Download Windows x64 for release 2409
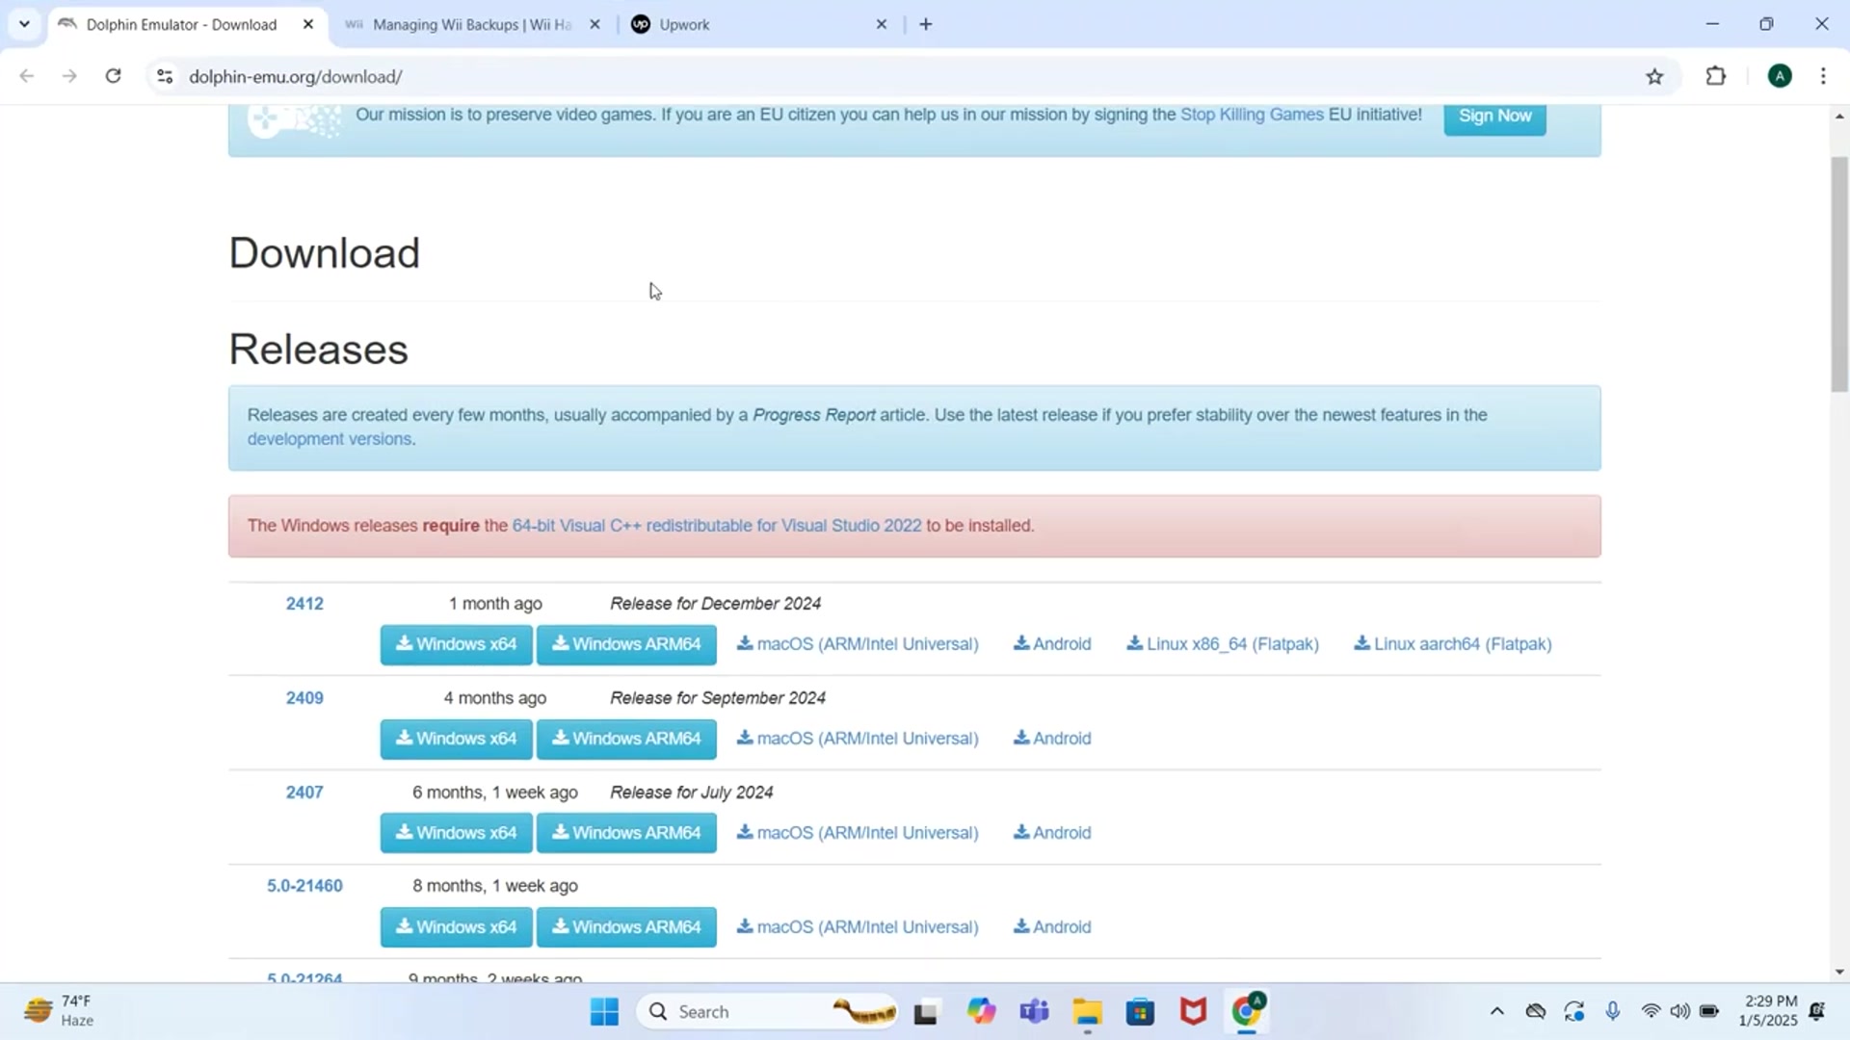This screenshot has width=1850, height=1040. [456, 739]
